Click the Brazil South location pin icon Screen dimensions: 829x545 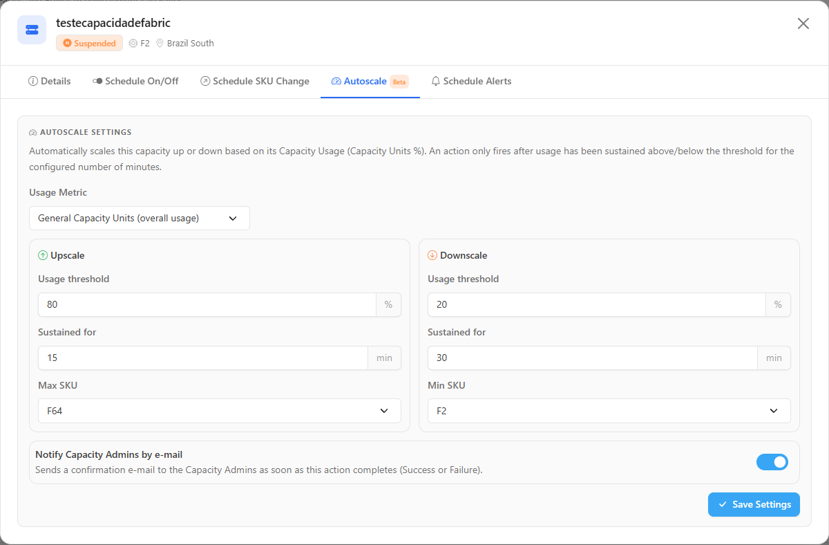(x=160, y=43)
